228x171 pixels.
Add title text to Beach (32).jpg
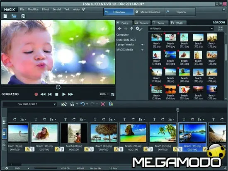pos(154,119)
